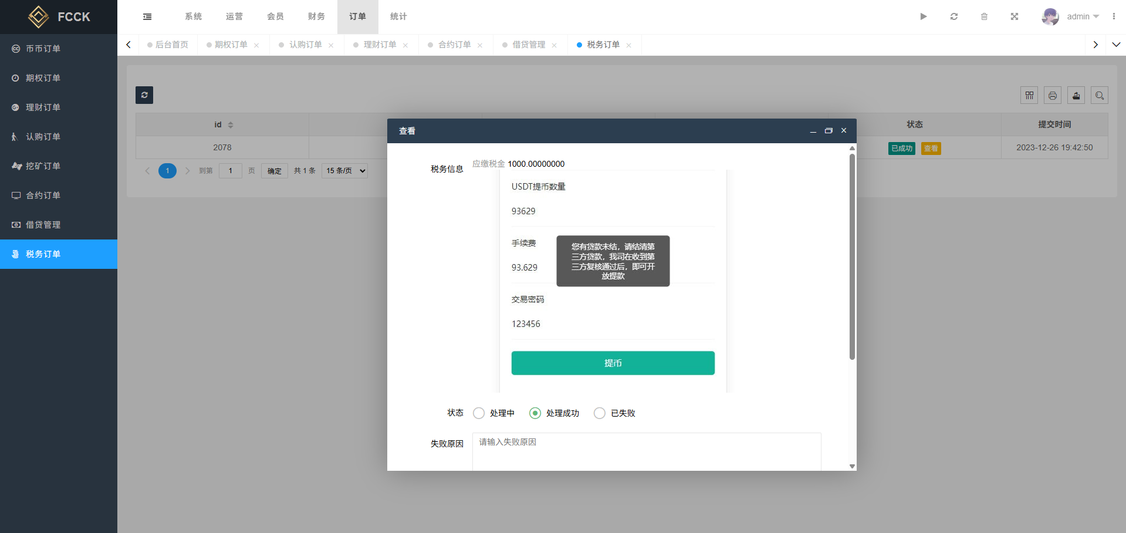The width and height of the screenshot is (1126, 533).
Task: Click the play icon in top header
Action: pyautogui.click(x=923, y=16)
